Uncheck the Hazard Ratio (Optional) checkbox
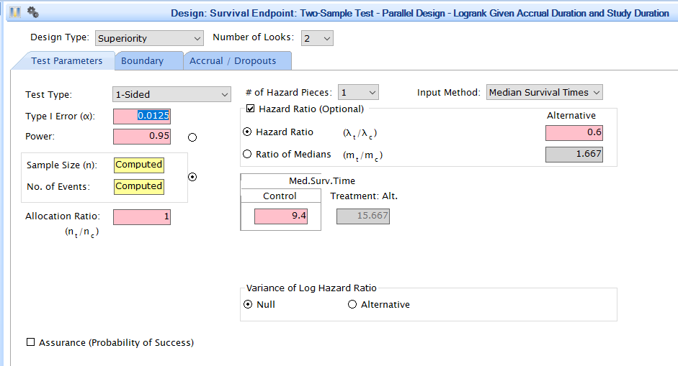The image size is (678, 366). pyautogui.click(x=251, y=109)
